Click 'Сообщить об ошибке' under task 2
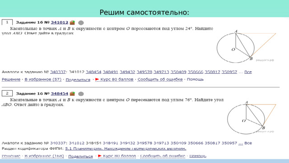The height and width of the screenshot is (163, 289). tap(163, 156)
